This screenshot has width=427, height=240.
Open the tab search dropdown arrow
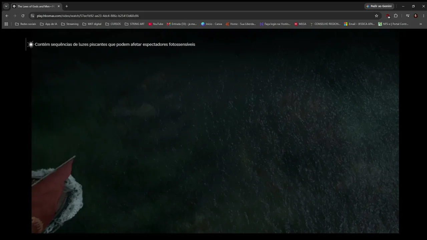(6, 6)
